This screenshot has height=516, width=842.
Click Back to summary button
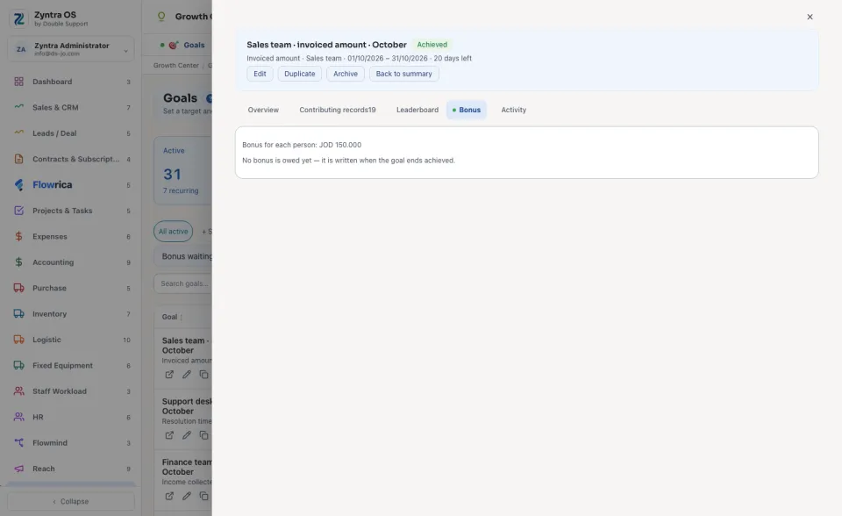(403, 74)
